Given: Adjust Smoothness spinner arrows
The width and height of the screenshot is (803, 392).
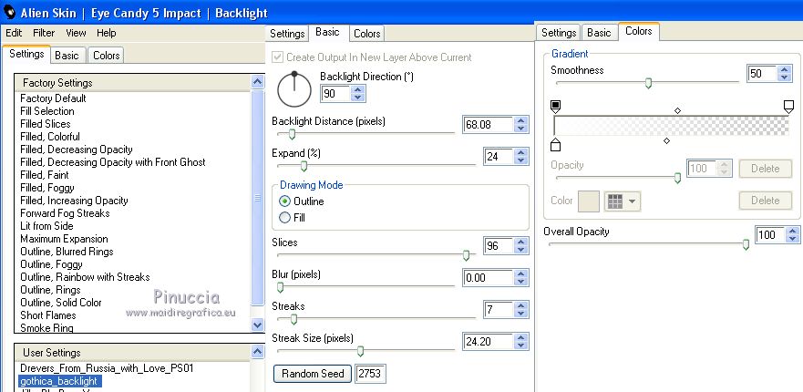Looking at the screenshot, I should point(784,73).
